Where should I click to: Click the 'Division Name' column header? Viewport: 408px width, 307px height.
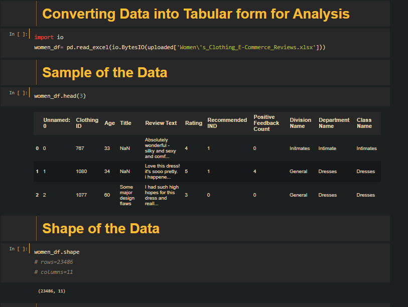(x=301, y=123)
